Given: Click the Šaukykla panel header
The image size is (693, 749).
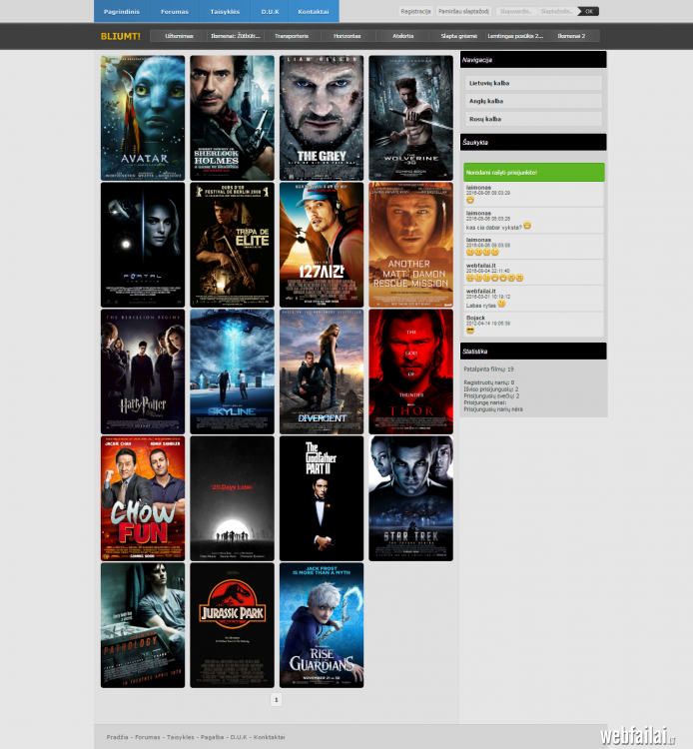Looking at the screenshot, I should [533, 143].
